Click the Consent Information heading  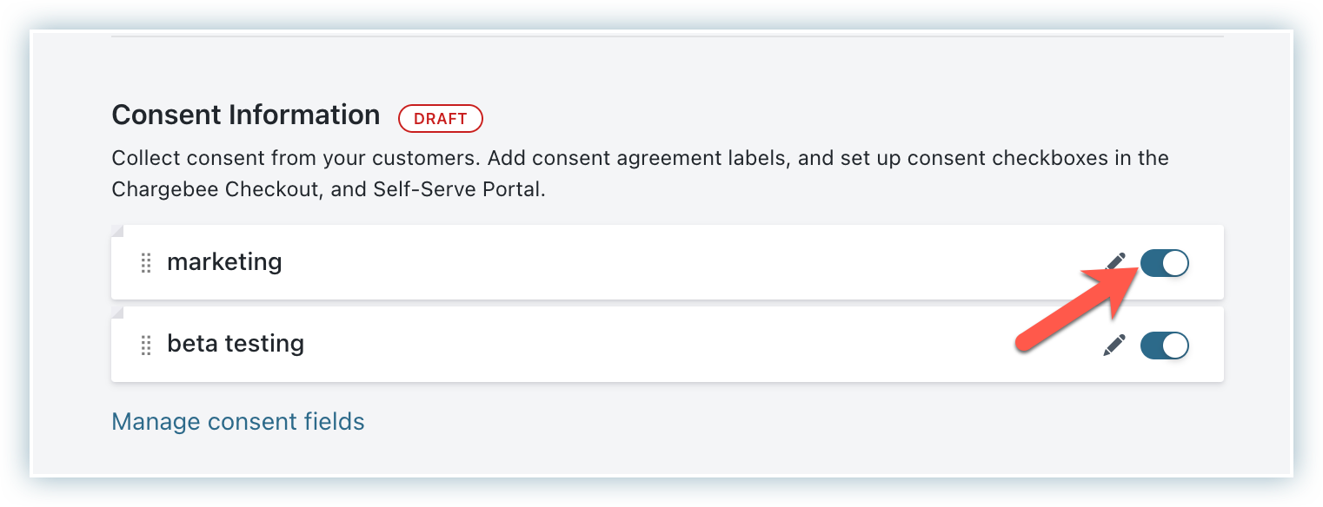[x=246, y=115]
